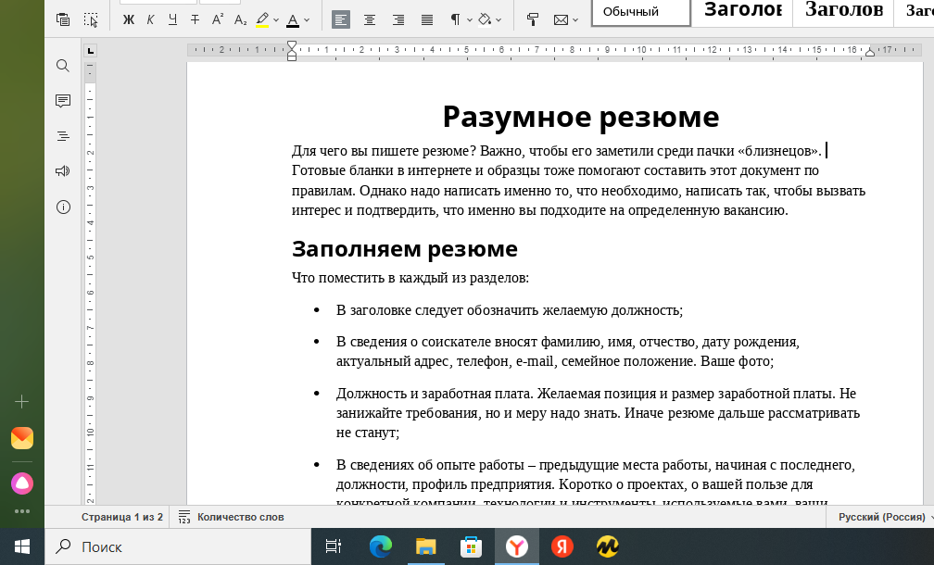The image size is (934, 565).
Task: Open the Search panel in left sidebar
Action: click(63, 66)
